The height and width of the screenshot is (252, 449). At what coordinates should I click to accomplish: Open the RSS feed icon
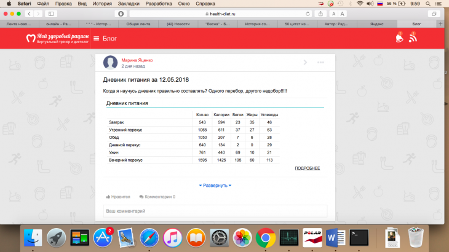413,39
